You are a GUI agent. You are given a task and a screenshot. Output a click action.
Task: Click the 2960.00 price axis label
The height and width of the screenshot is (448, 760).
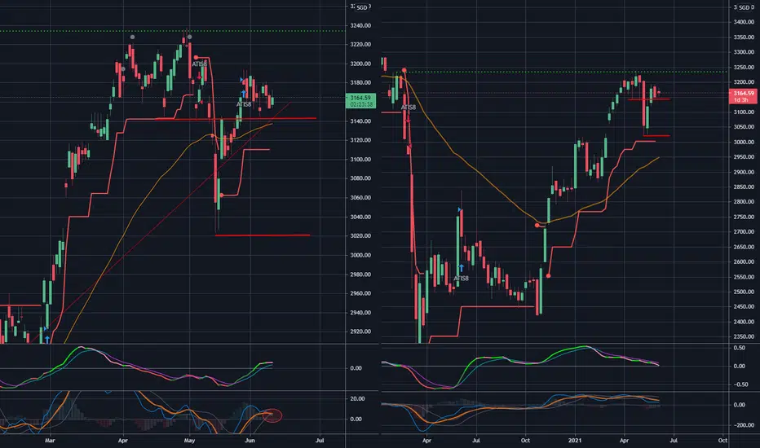(360, 293)
